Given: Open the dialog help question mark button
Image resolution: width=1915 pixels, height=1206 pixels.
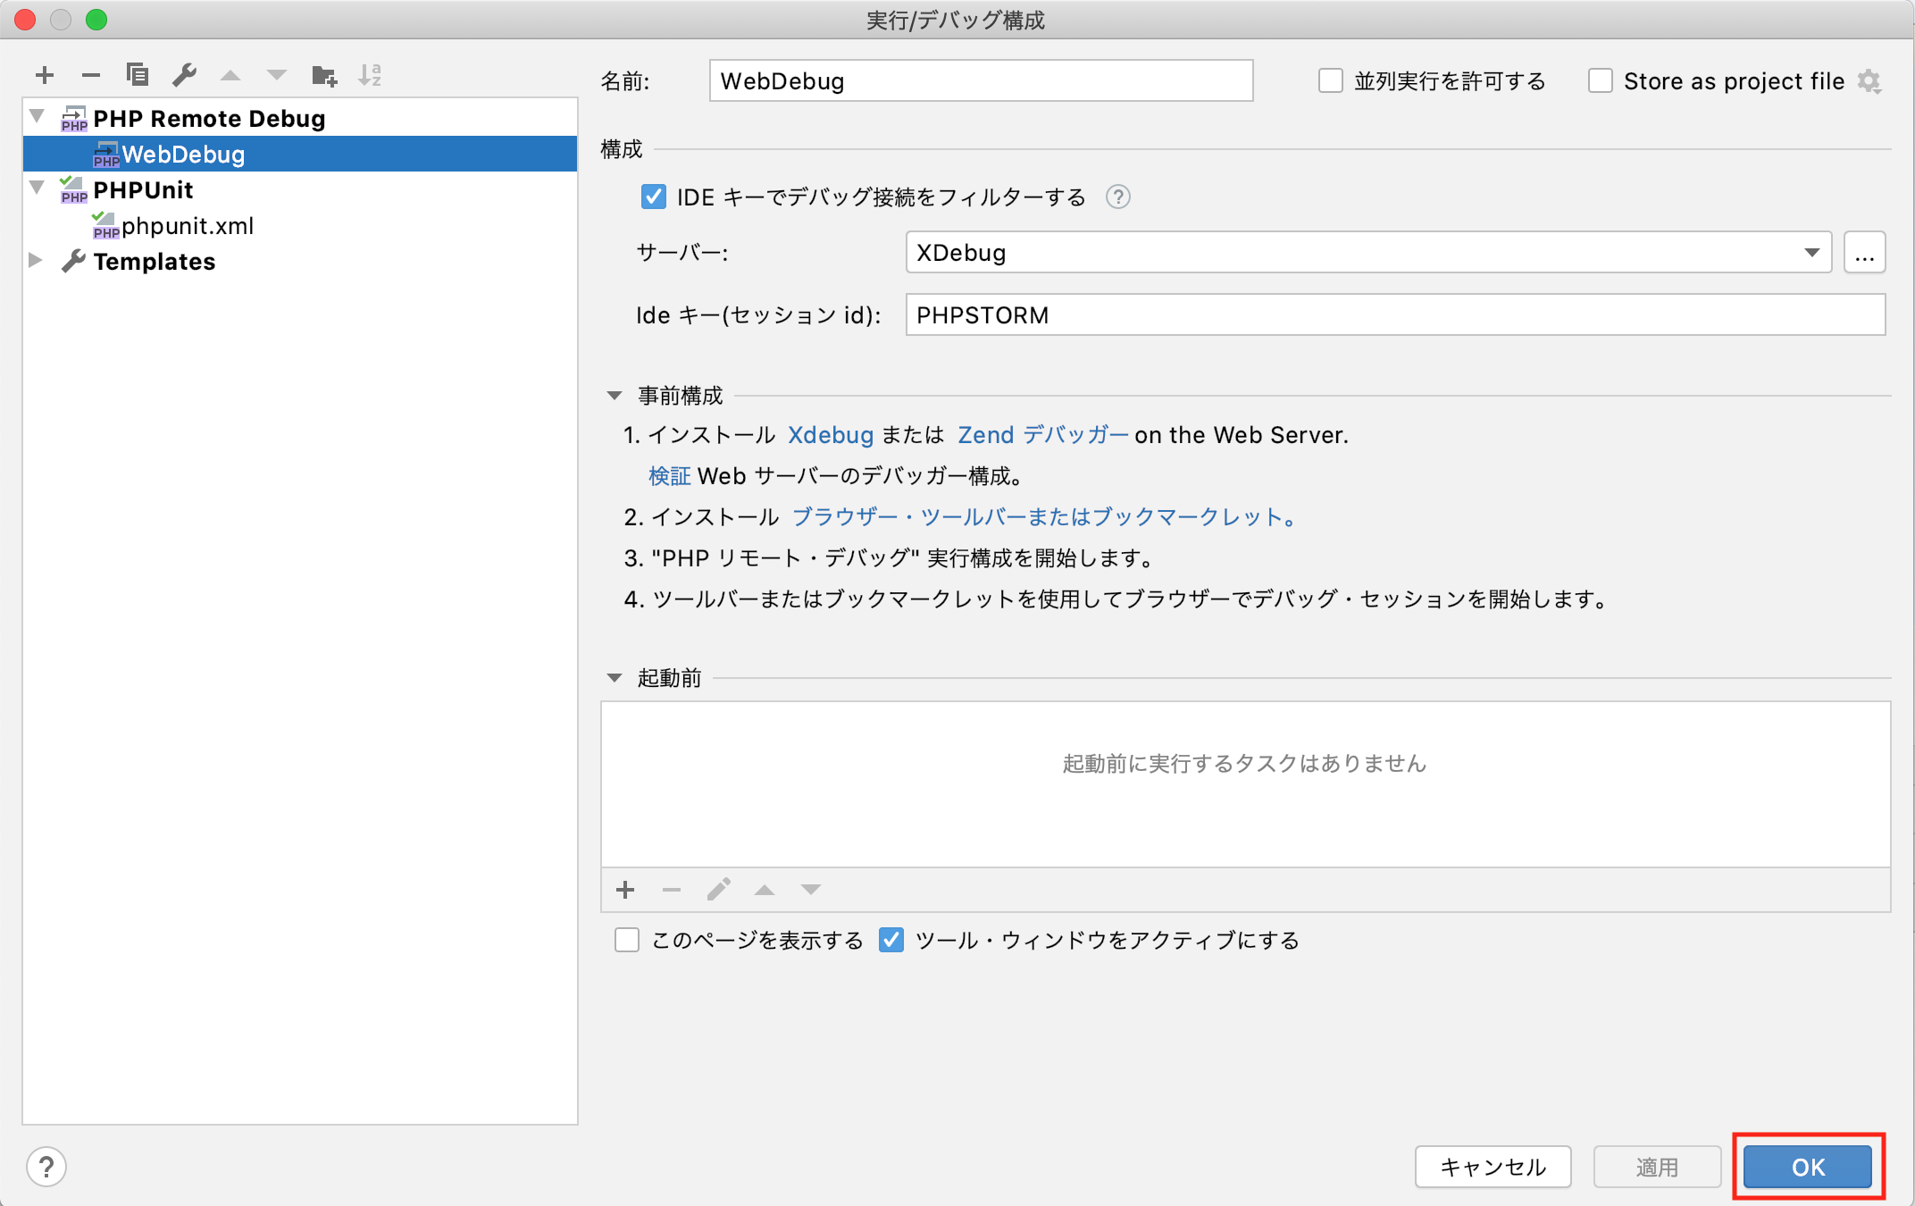Looking at the screenshot, I should point(46,1167).
